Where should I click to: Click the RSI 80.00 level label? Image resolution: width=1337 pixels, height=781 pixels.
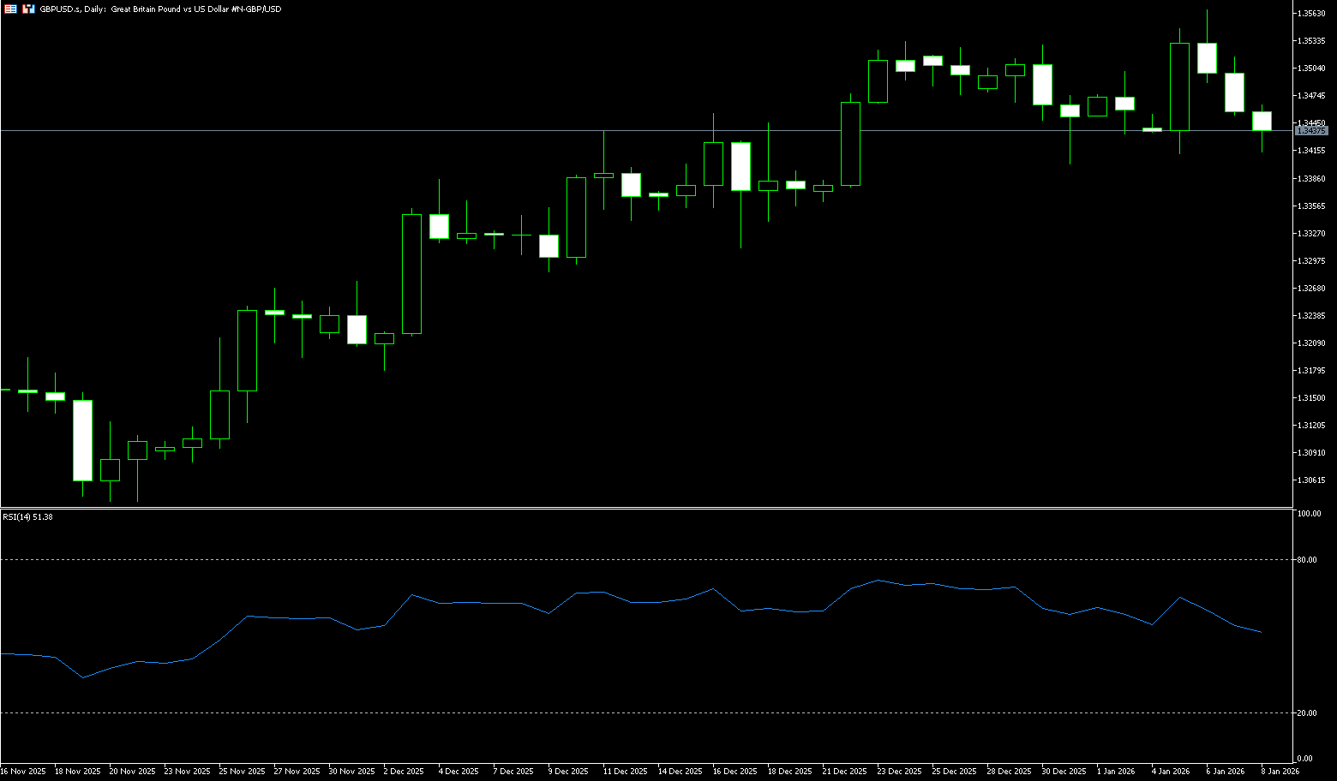click(1308, 560)
